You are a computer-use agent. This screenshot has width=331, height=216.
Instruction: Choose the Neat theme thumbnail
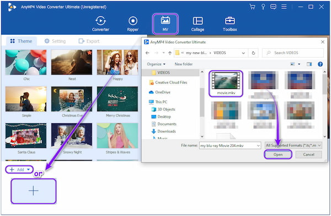72,62
